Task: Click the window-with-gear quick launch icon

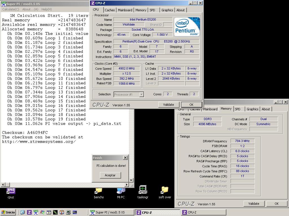Action: [x=49, y=212]
